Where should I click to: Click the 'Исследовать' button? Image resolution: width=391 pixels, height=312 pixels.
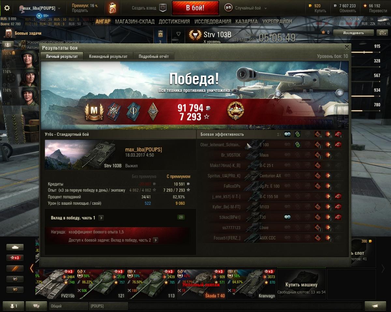[x=354, y=32]
